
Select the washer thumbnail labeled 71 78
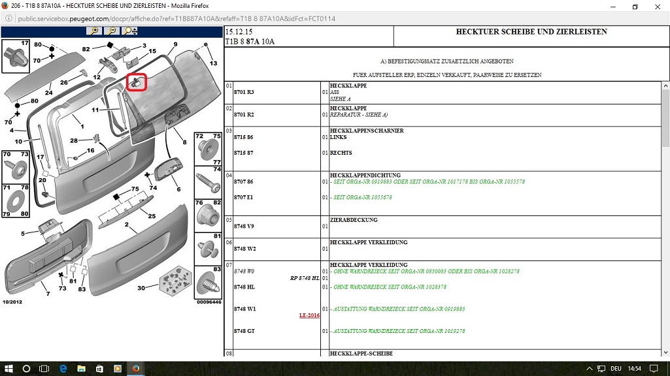(14, 200)
